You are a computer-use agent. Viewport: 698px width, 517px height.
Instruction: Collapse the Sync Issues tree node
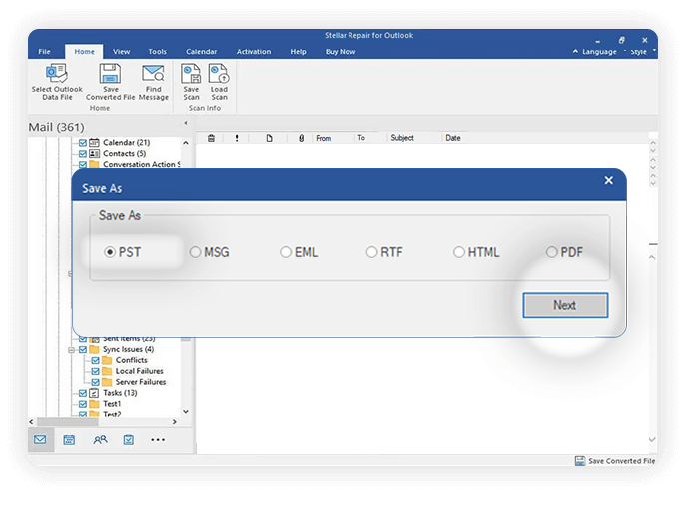[x=71, y=350]
